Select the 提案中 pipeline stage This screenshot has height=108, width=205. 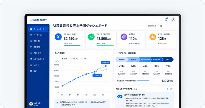tap(133, 60)
